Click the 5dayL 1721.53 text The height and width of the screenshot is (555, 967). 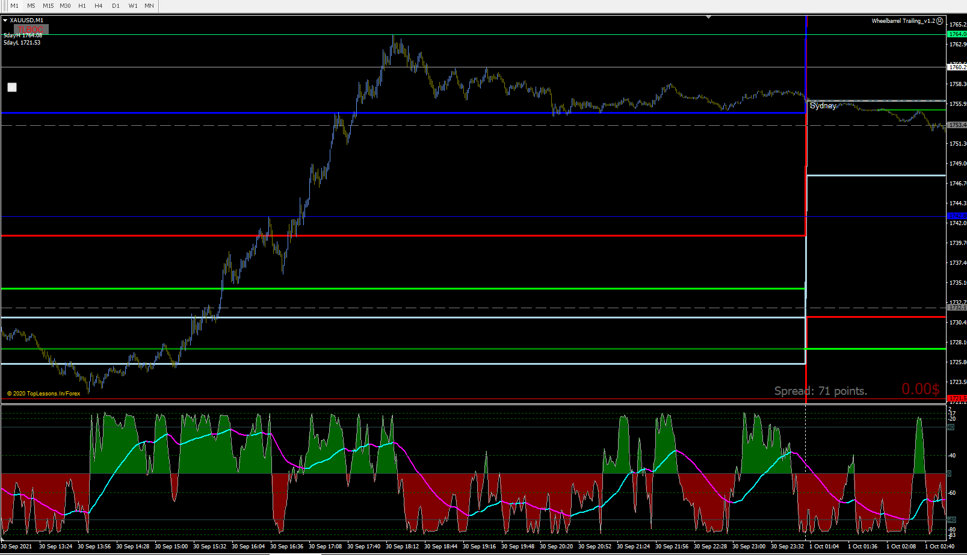22,43
